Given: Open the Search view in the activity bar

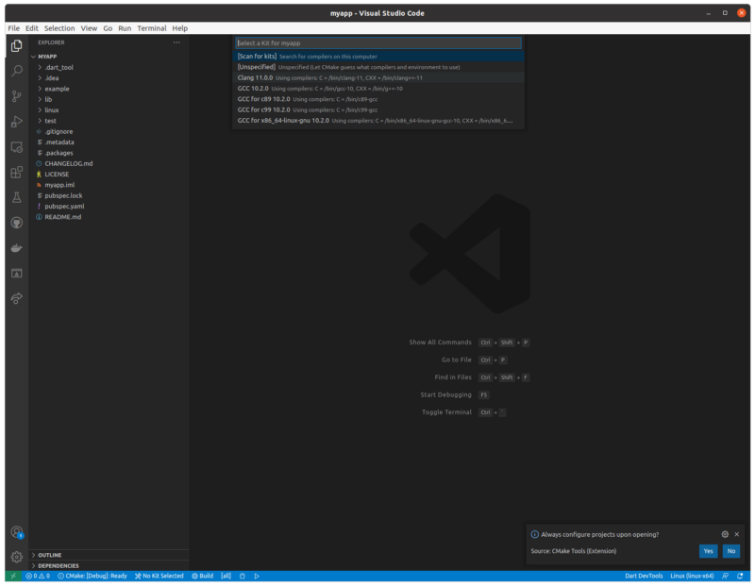Looking at the screenshot, I should [x=17, y=69].
